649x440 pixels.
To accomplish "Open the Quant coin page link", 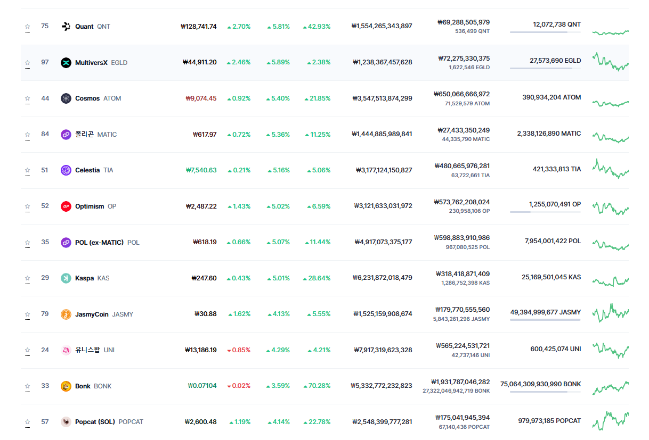I will point(93,27).
